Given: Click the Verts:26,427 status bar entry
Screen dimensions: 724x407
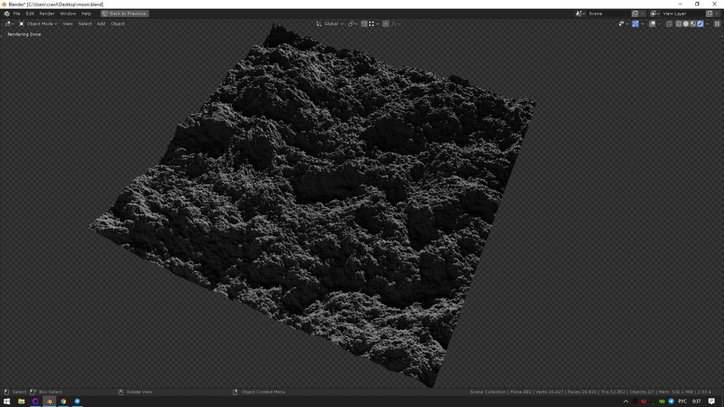Looking at the screenshot, I should point(549,392).
